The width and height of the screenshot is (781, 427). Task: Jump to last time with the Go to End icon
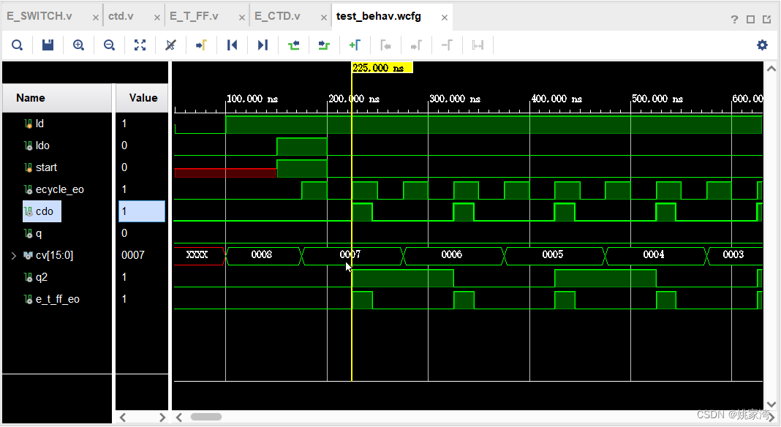[263, 45]
